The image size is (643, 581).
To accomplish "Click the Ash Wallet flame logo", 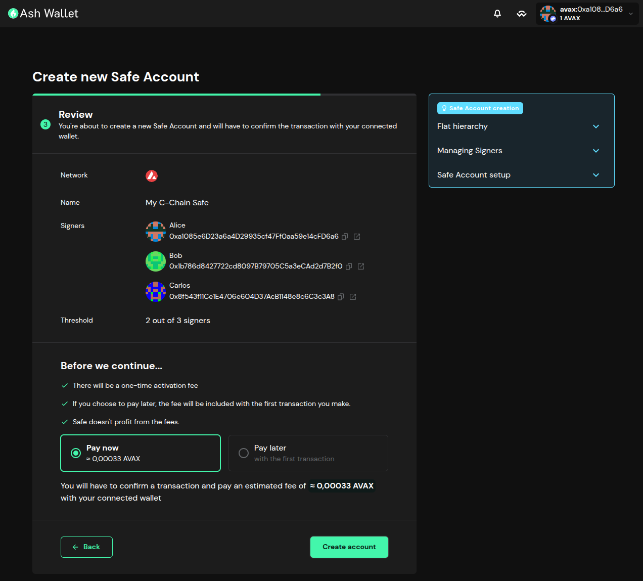I will point(13,14).
